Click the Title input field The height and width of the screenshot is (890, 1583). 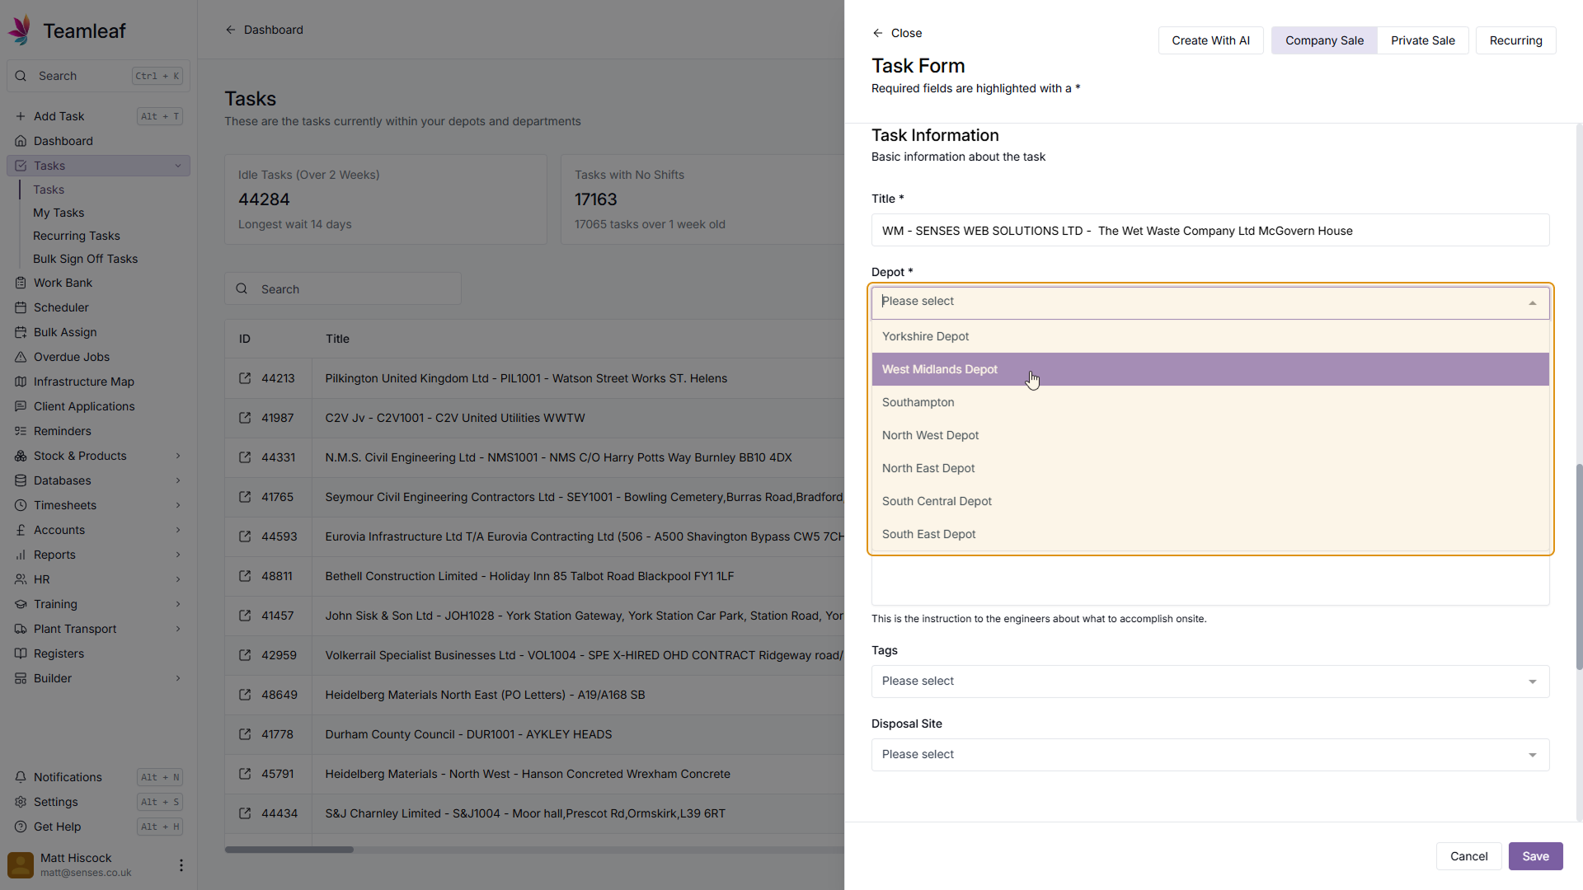tap(1210, 231)
